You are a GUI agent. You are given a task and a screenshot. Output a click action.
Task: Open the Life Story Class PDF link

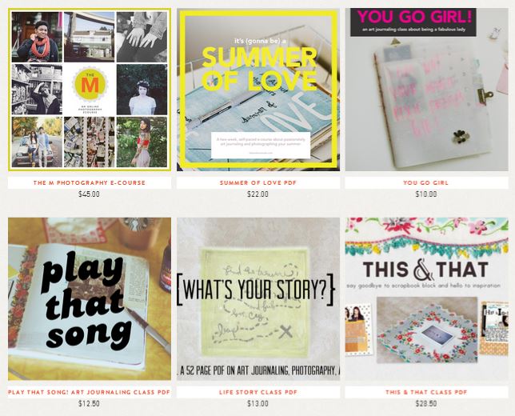tap(258, 392)
